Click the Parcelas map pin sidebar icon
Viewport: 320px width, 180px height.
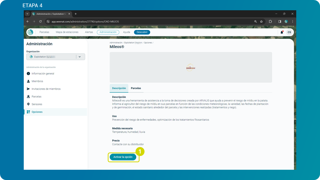[x=28, y=96]
